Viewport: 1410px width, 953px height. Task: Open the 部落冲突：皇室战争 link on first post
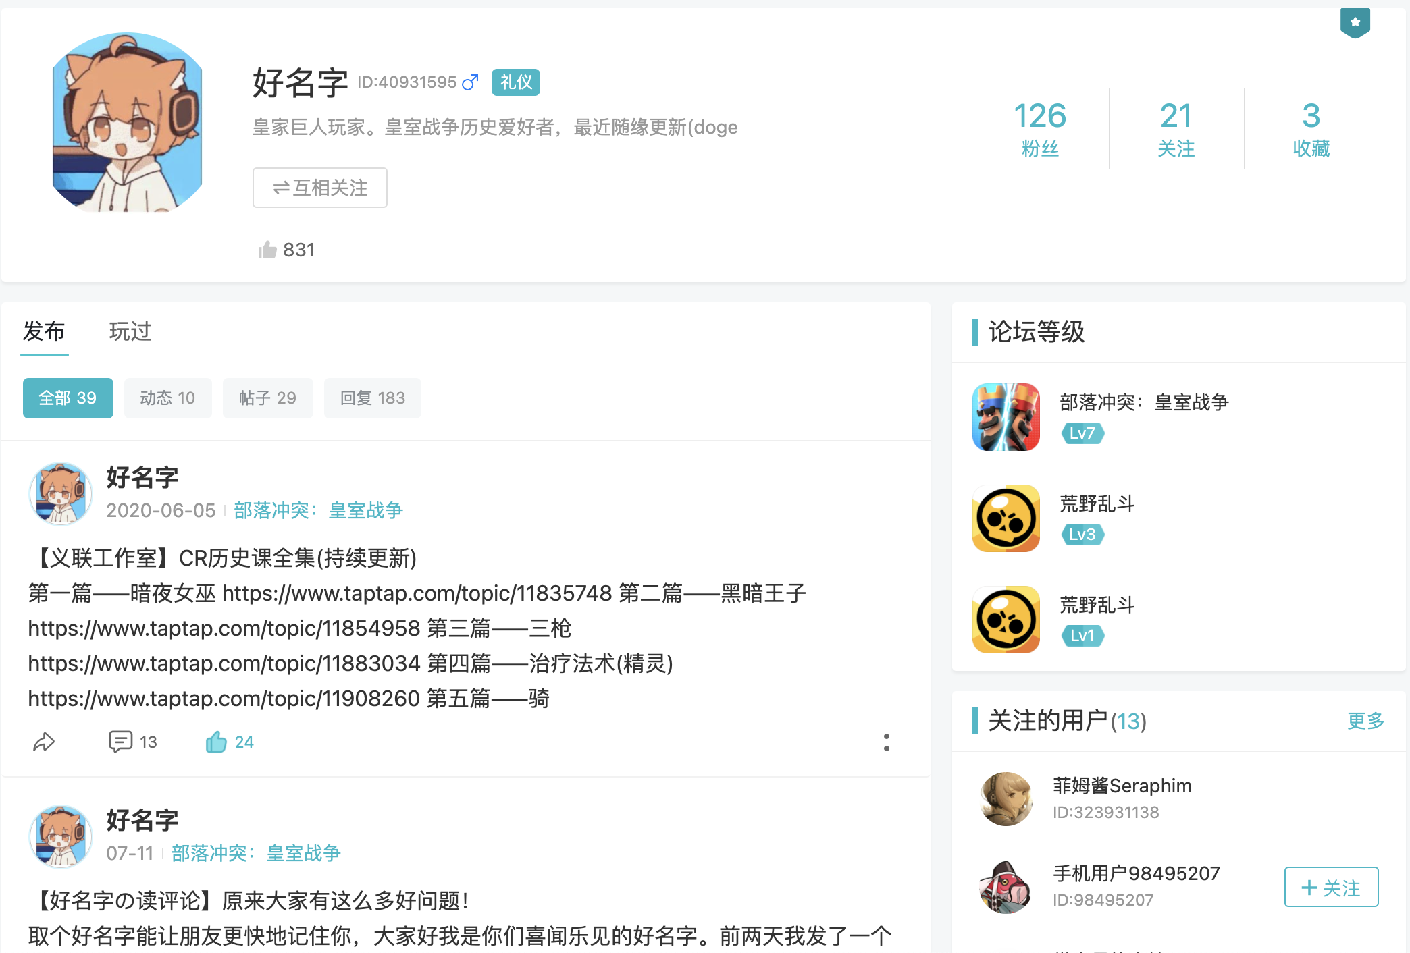[318, 510]
